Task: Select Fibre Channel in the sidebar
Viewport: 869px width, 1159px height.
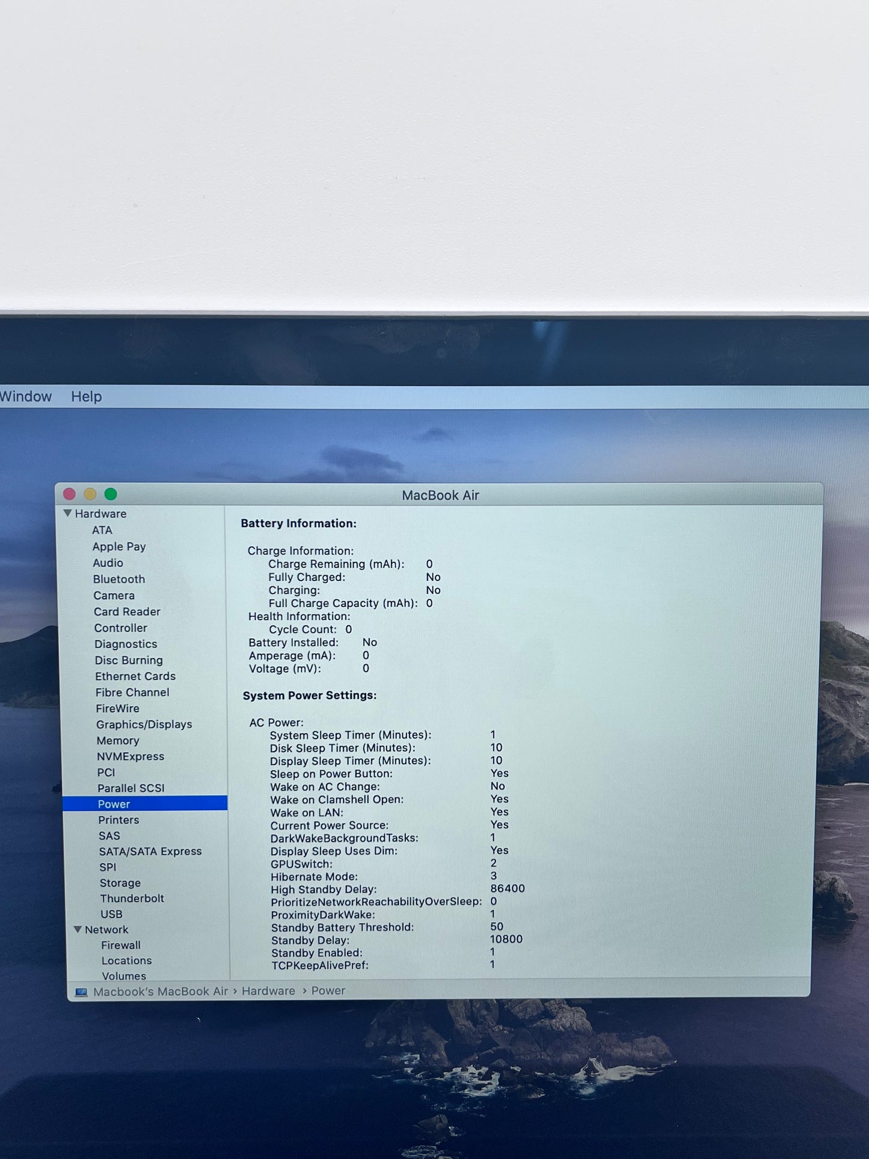Action: (x=132, y=692)
